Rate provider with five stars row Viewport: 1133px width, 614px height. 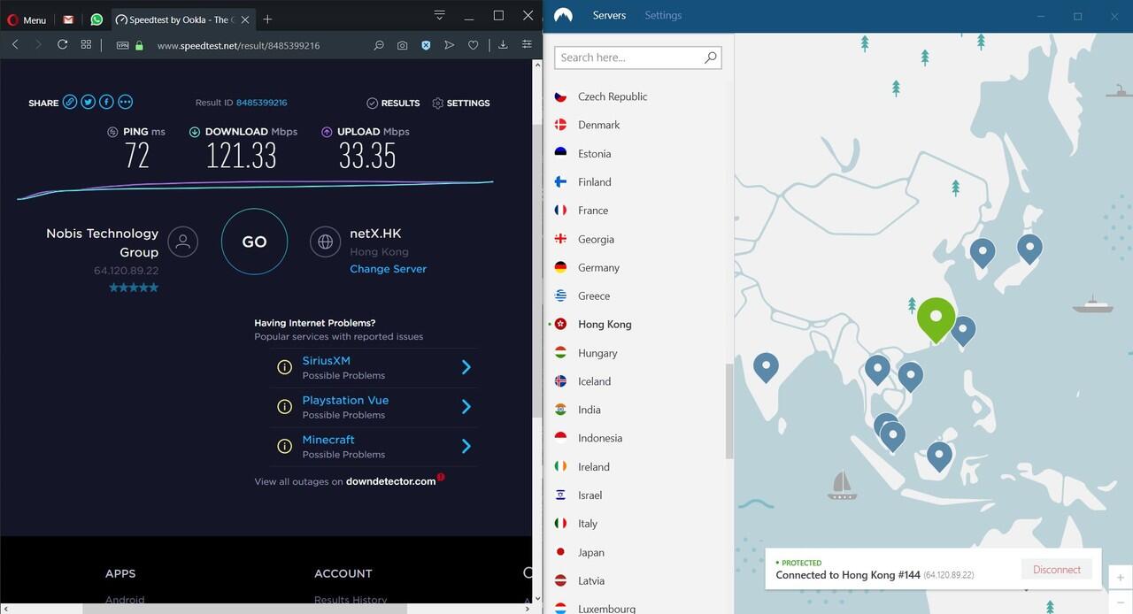point(134,288)
